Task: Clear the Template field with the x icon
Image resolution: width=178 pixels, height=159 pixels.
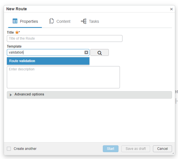Action: coord(86,52)
